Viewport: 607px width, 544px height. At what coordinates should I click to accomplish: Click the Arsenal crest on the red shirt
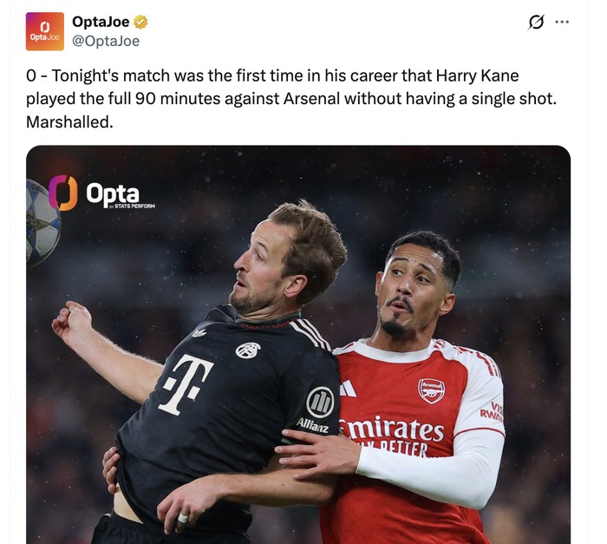pyautogui.click(x=431, y=390)
